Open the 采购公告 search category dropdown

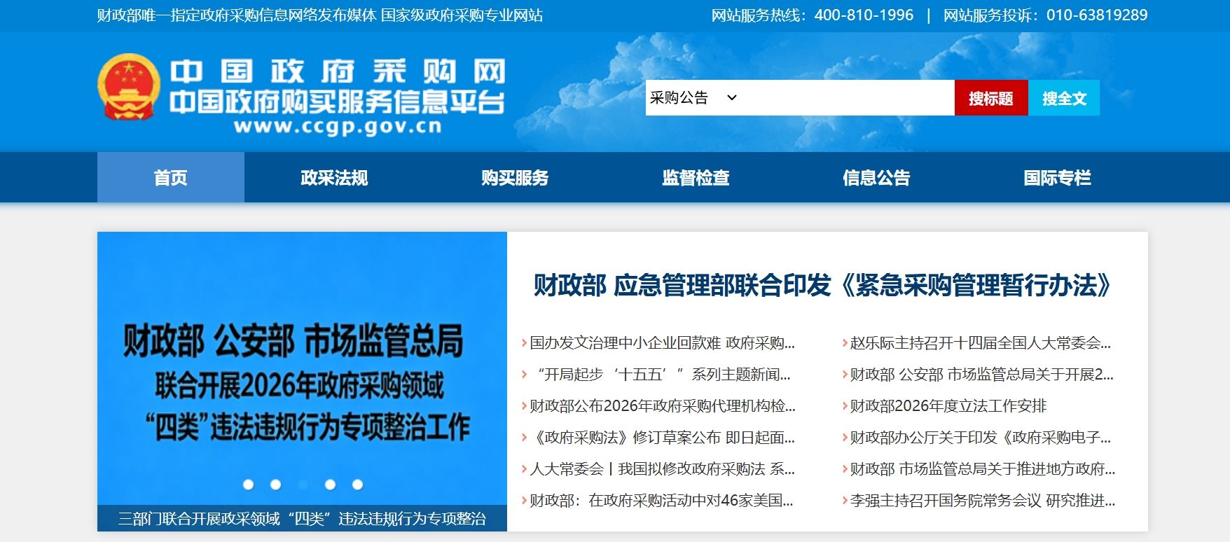[x=693, y=97]
